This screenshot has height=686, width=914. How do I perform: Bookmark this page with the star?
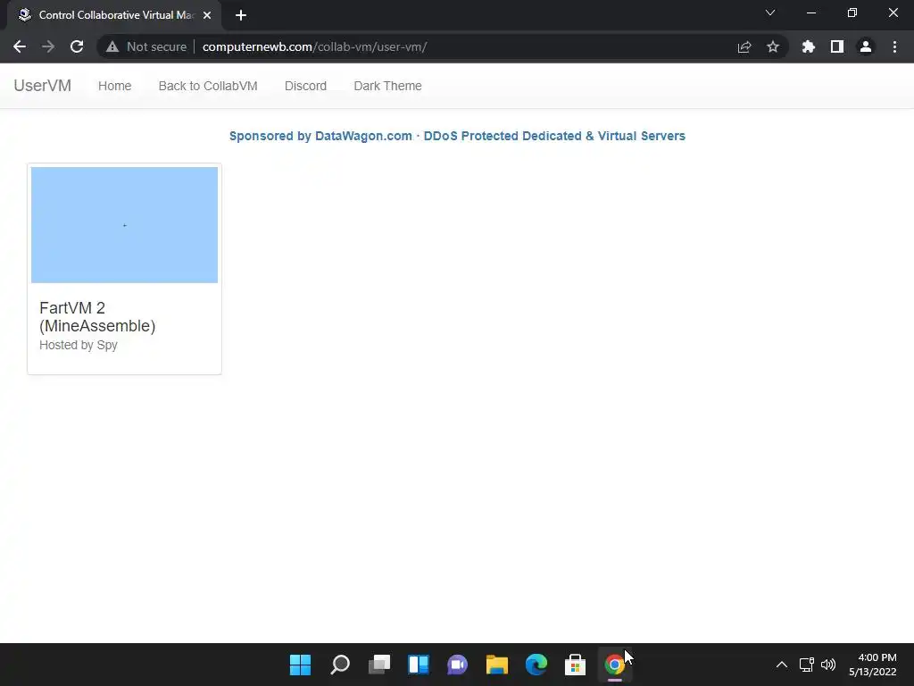773,46
